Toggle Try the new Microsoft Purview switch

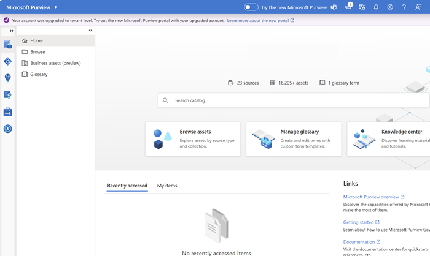pos(251,7)
